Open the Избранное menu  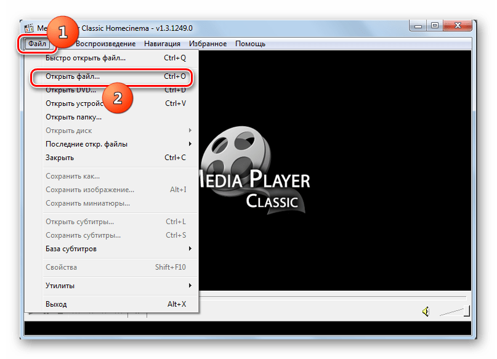[208, 44]
